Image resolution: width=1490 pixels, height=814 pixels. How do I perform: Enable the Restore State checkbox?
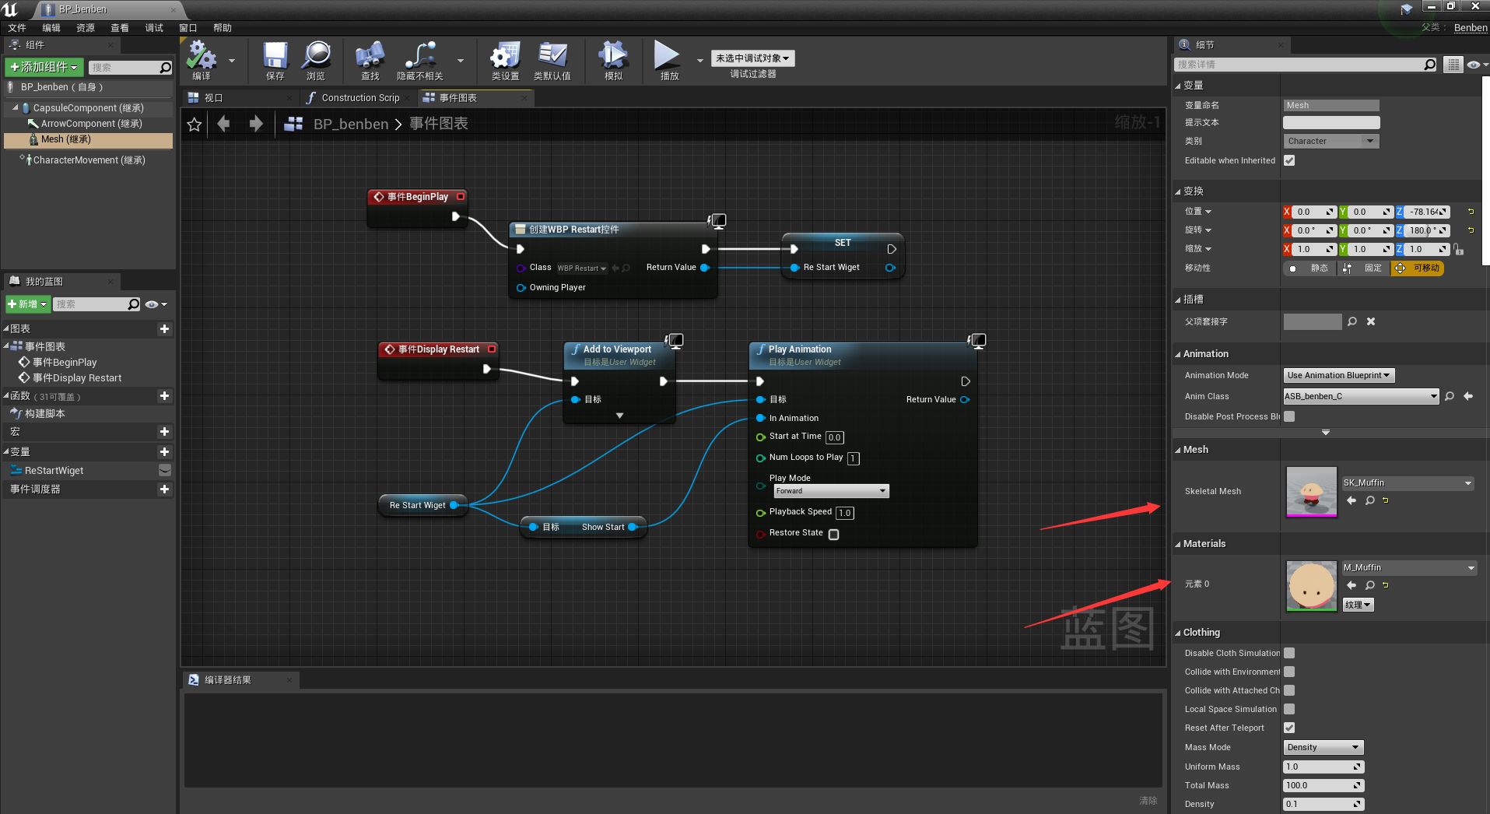pos(833,535)
